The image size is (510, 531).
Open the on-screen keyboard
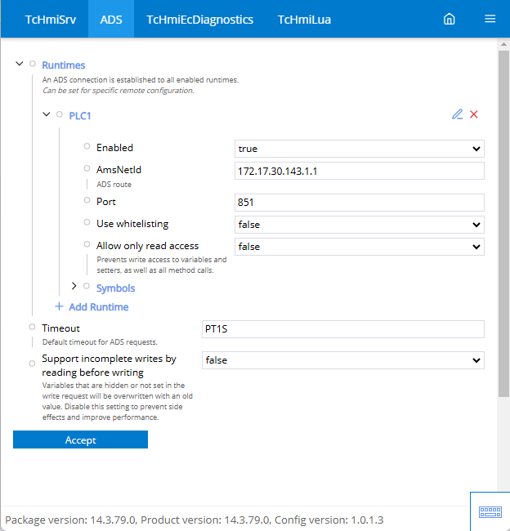490,511
